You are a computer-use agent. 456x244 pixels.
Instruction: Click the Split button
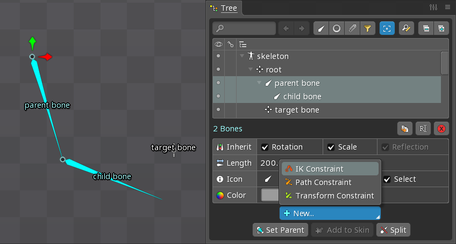[x=393, y=230]
